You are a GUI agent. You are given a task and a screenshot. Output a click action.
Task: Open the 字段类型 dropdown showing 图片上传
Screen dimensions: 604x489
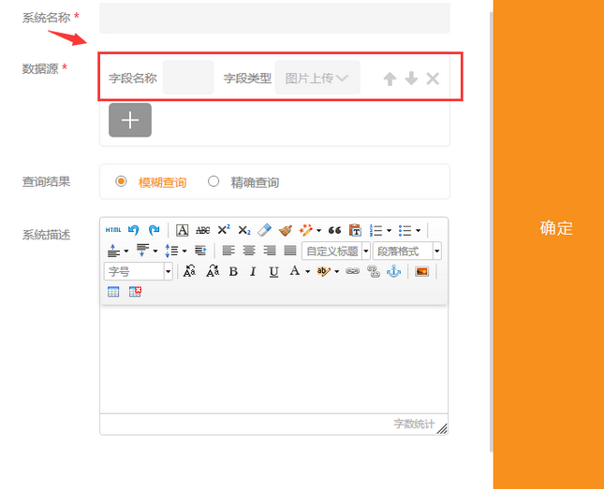(317, 79)
